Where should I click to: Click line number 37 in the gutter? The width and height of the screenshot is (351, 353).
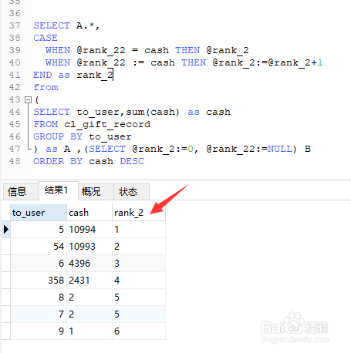point(15,25)
